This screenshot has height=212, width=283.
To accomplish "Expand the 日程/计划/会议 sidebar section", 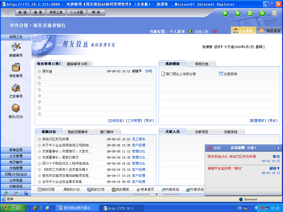I will (16, 174).
